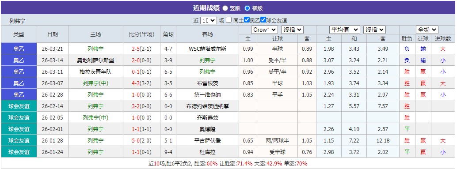Screen dimensions: 457x169
Task: Click the 日期 column header
Action: pyautogui.click(x=53, y=34)
